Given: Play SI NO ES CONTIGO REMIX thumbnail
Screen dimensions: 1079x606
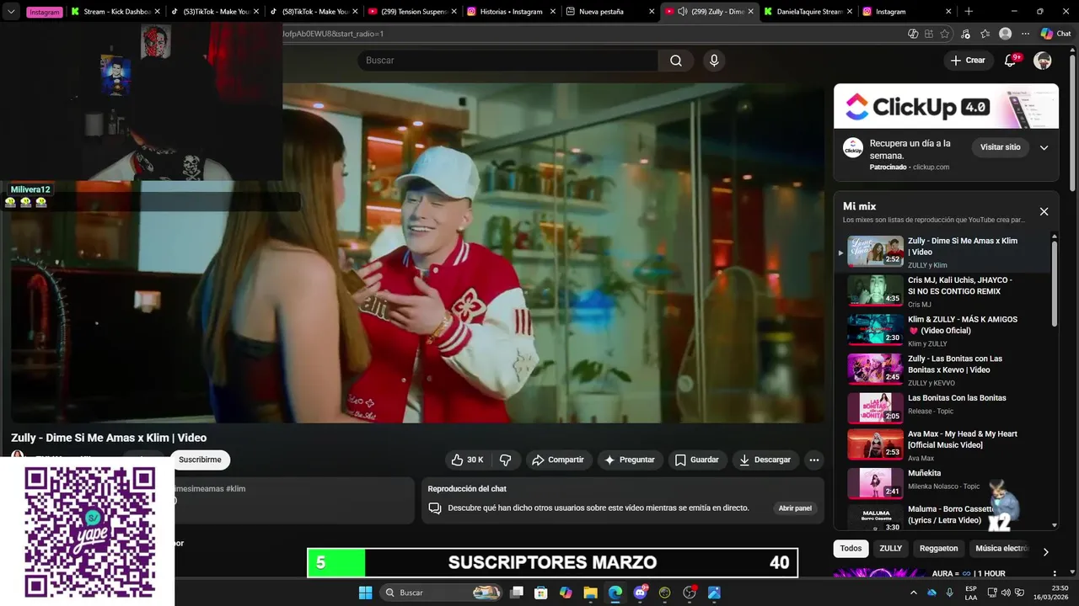Looking at the screenshot, I should tap(875, 291).
